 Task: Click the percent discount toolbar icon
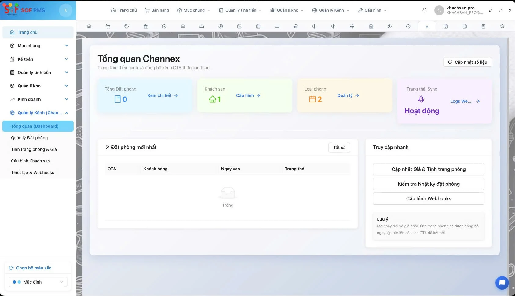click(408, 27)
